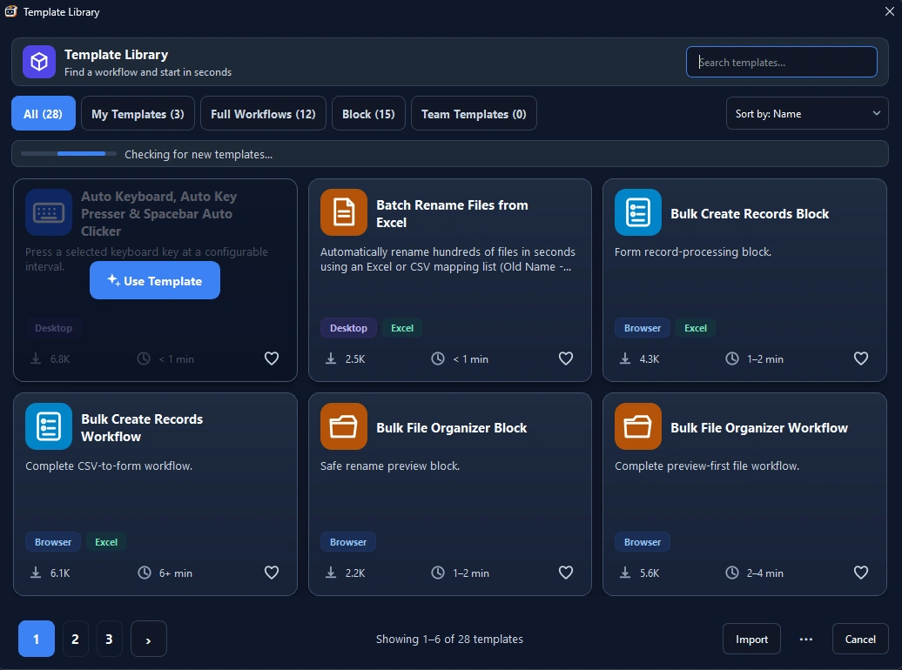Click the document icon on Batch Rename Files card

[x=343, y=213]
